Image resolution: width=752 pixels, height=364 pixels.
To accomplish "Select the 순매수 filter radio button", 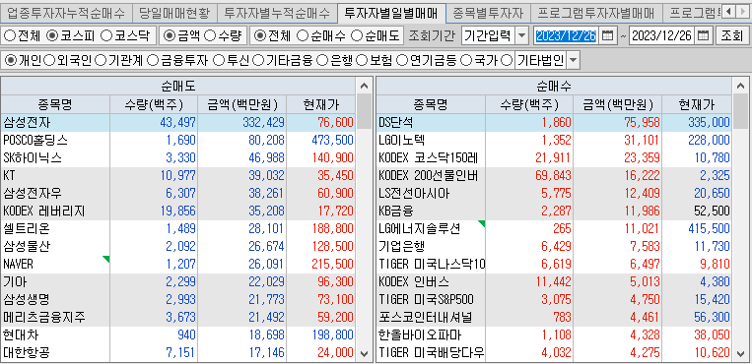I will coord(302,35).
